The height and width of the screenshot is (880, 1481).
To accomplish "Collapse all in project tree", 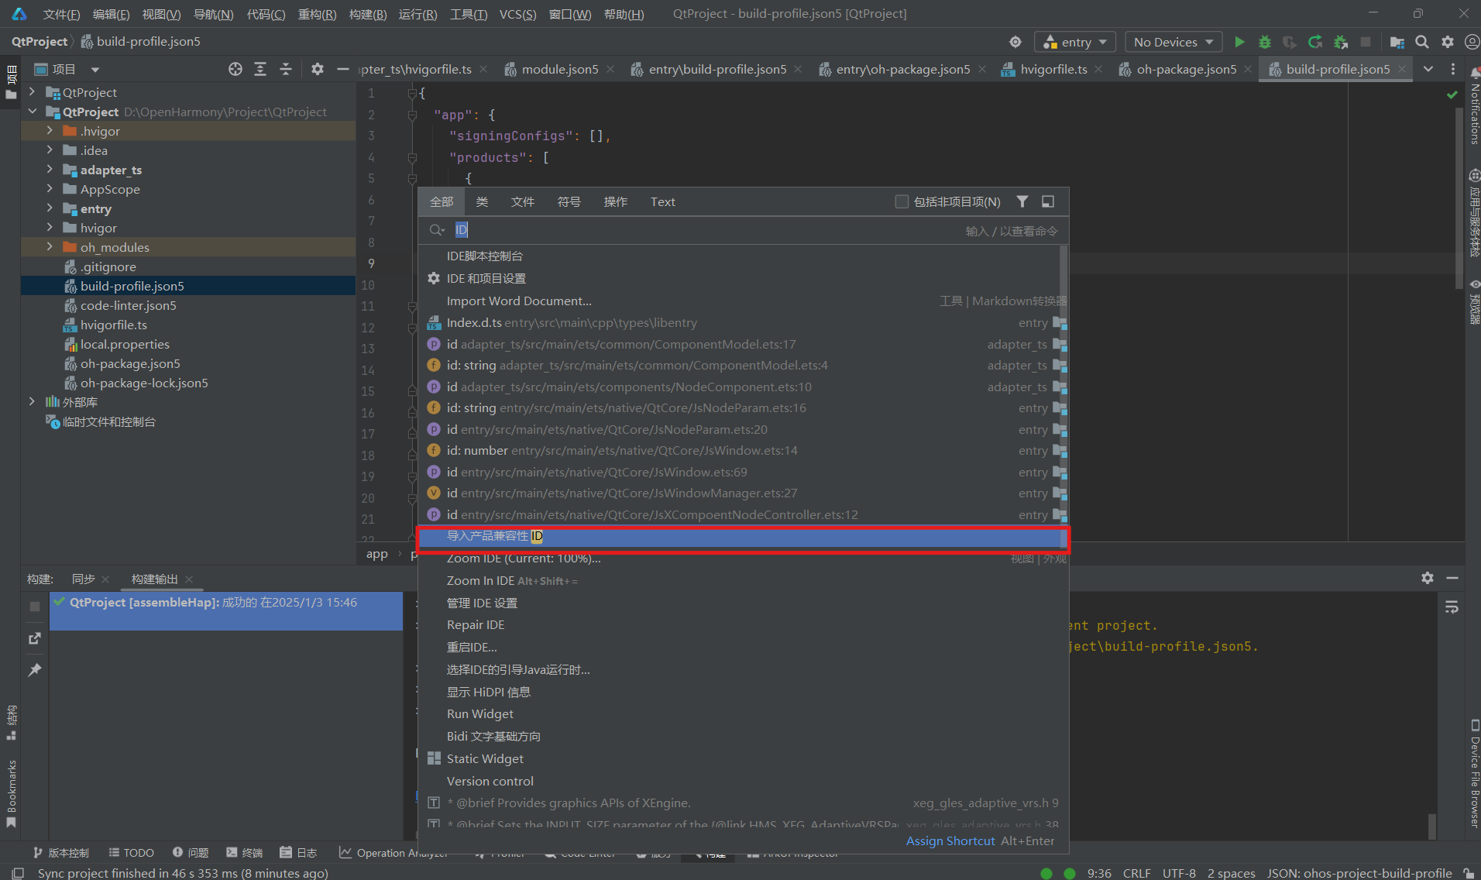I will pyautogui.click(x=286, y=69).
